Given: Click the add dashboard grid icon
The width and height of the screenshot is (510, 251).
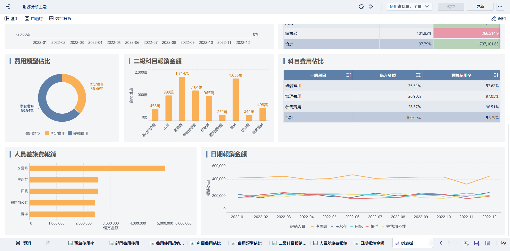Looking at the screenshot, I should click(477, 243).
